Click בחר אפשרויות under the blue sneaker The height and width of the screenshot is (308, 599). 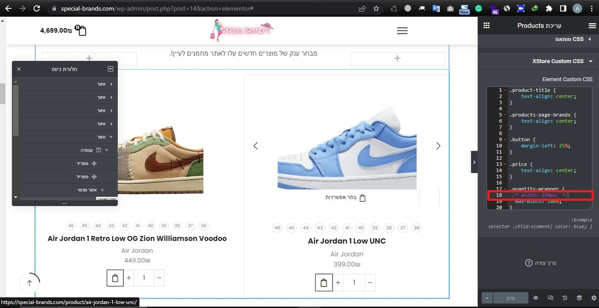tap(345, 198)
